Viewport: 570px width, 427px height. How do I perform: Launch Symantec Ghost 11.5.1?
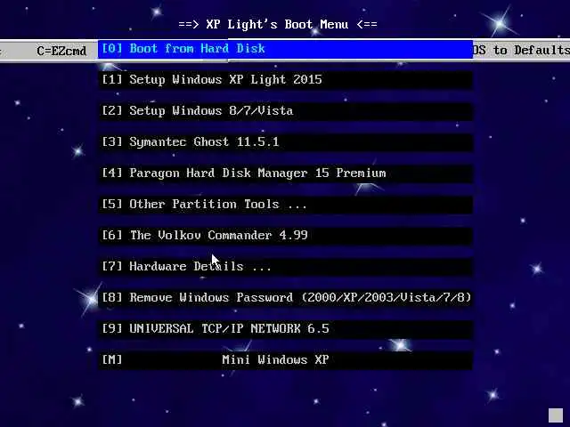click(x=285, y=142)
